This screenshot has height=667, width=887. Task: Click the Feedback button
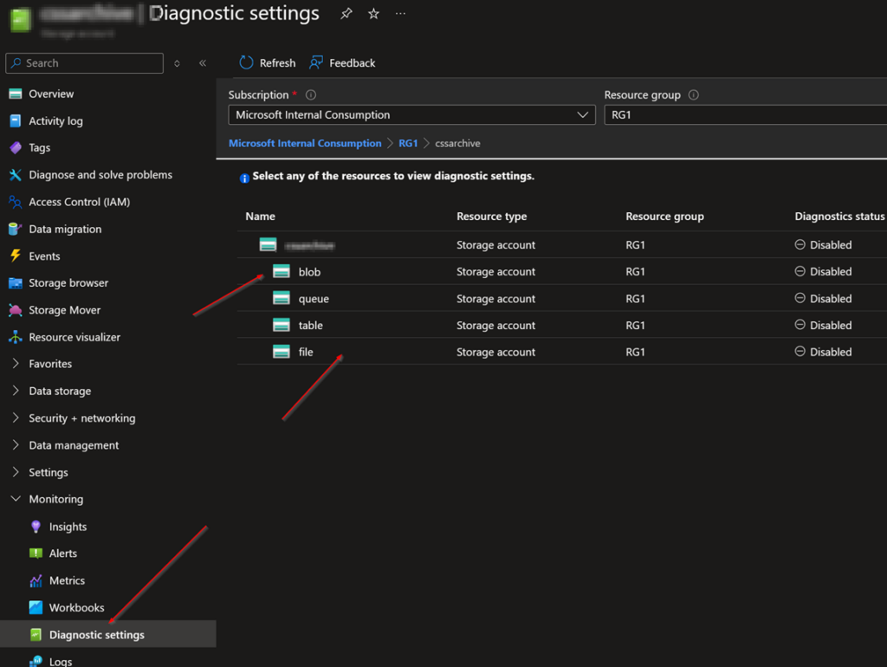pos(342,62)
